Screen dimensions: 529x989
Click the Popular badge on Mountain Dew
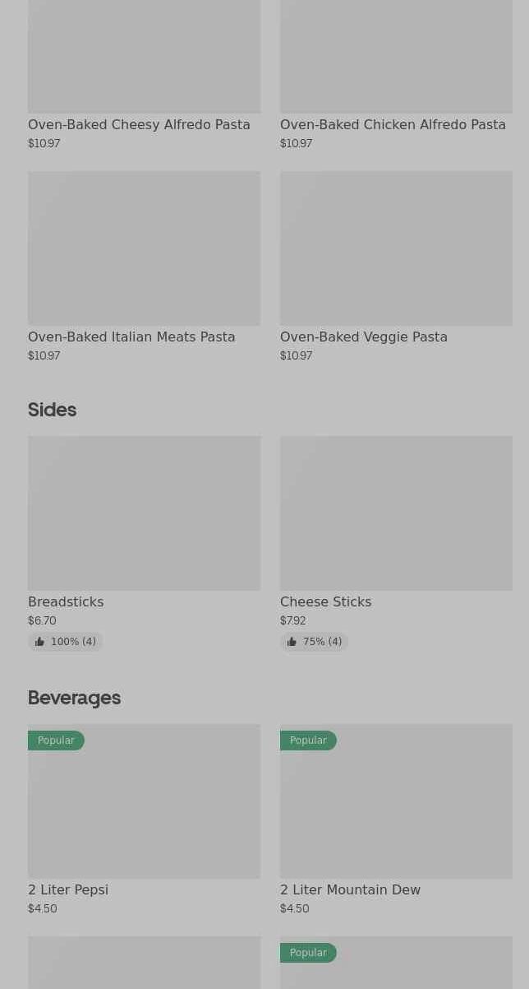pos(308,741)
